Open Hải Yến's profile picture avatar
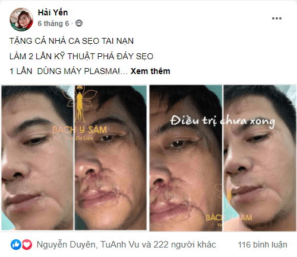The image size is (297, 257). point(21,20)
